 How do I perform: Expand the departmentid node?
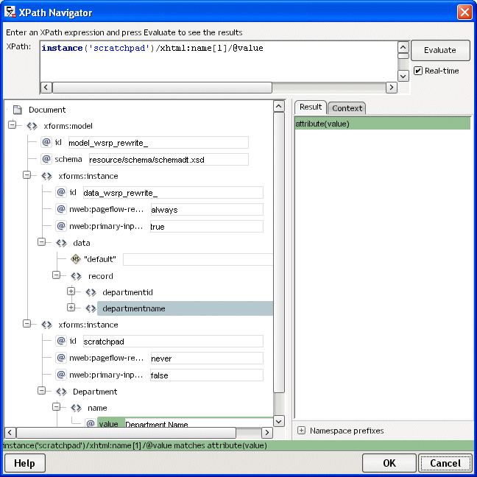(71, 291)
